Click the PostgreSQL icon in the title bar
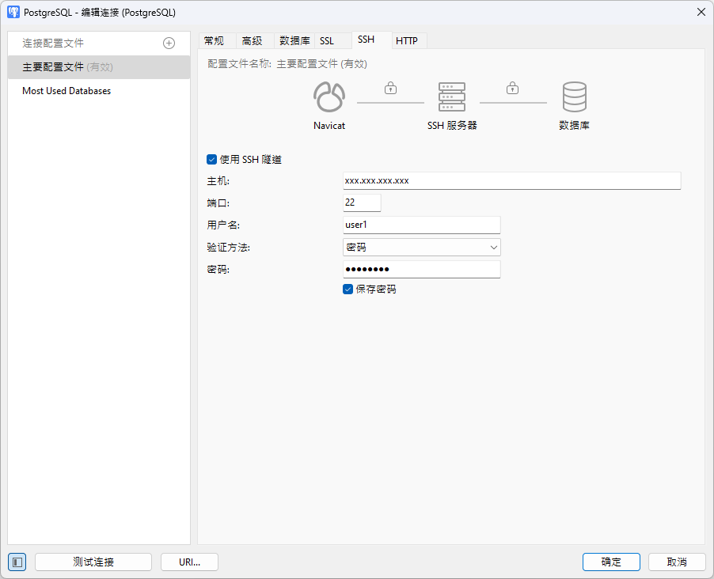 (13, 13)
